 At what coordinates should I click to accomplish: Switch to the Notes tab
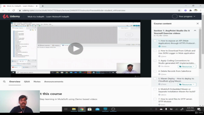pos(37,82)
